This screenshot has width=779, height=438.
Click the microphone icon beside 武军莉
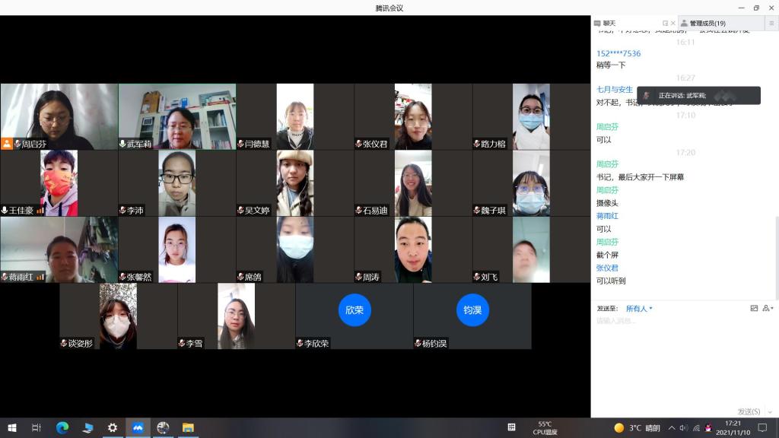click(x=122, y=144)
